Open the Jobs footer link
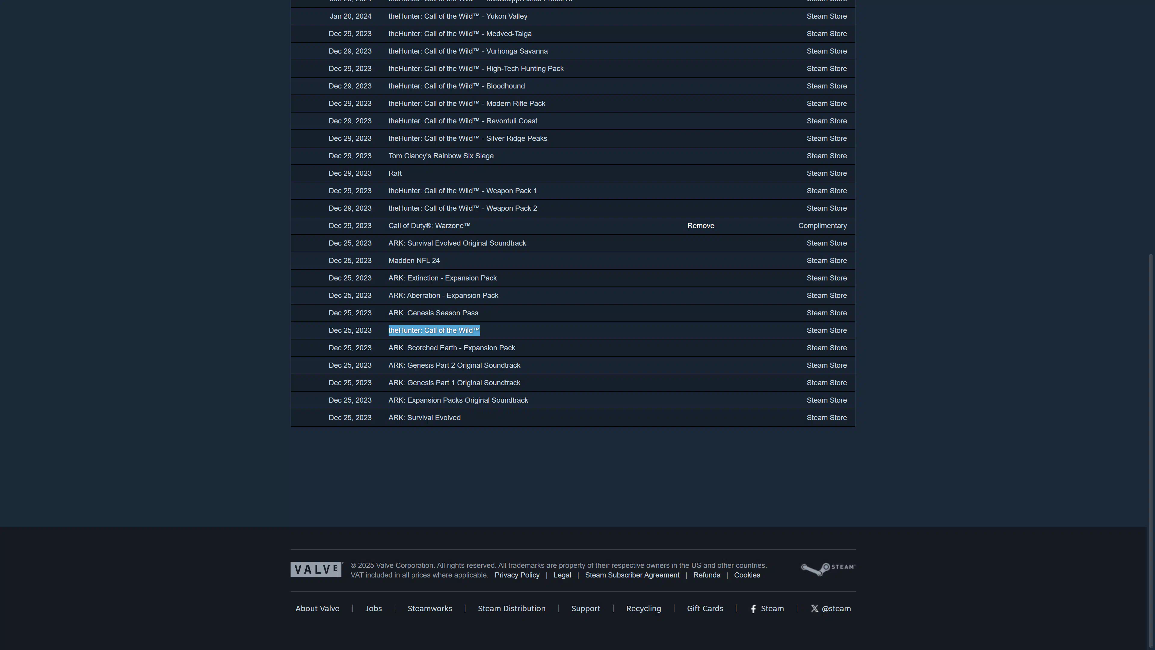Screen dimensions: 1155x650 374,609
